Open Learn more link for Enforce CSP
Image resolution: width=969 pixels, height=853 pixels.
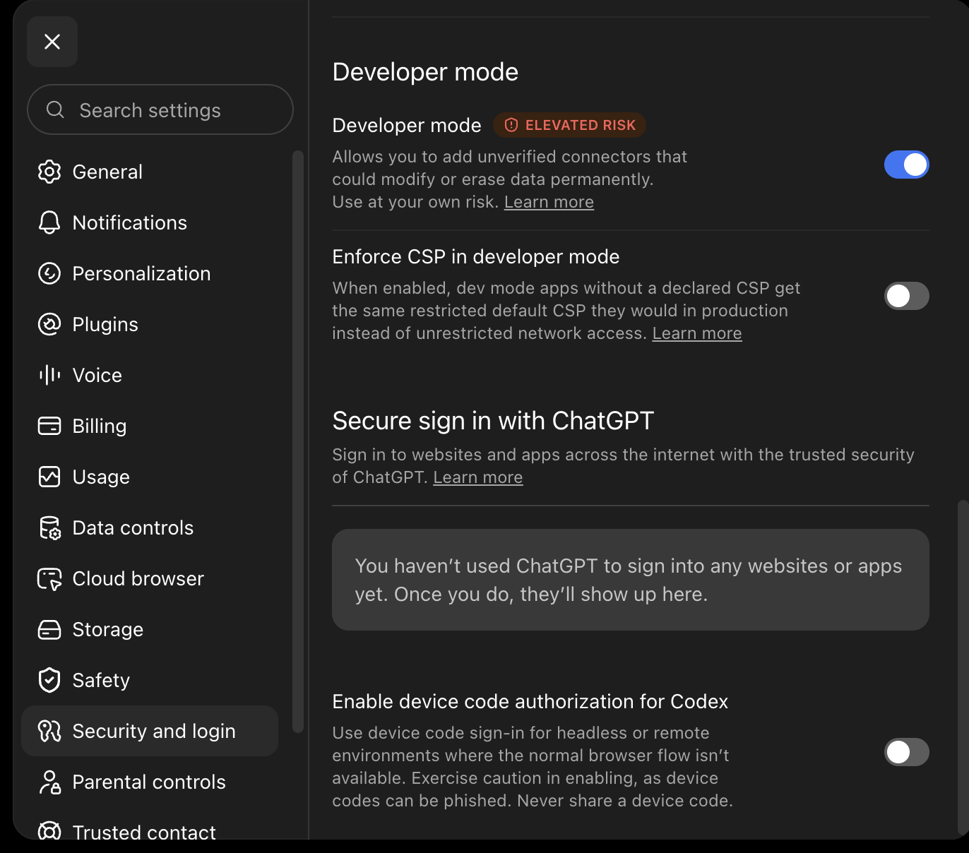697,333
